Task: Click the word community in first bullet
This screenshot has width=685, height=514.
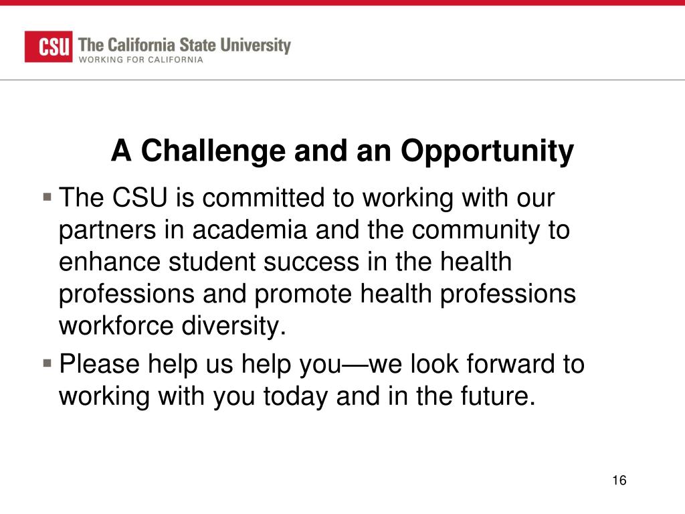Action: [x=476, y=231]
